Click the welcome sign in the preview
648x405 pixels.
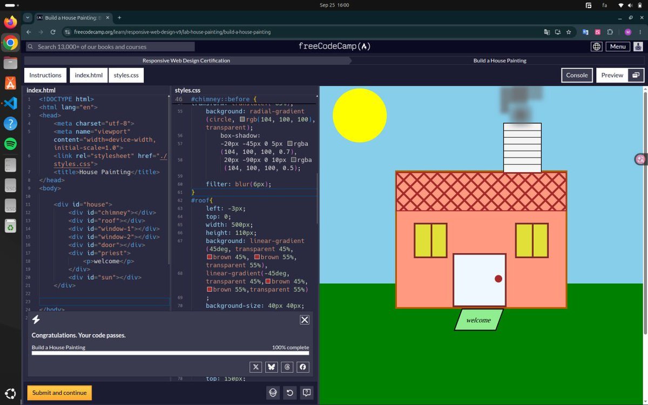pyautogui.click(x=478, y=320)
